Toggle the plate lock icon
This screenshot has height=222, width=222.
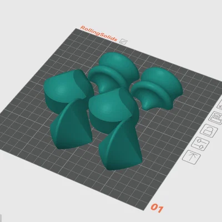209,130
